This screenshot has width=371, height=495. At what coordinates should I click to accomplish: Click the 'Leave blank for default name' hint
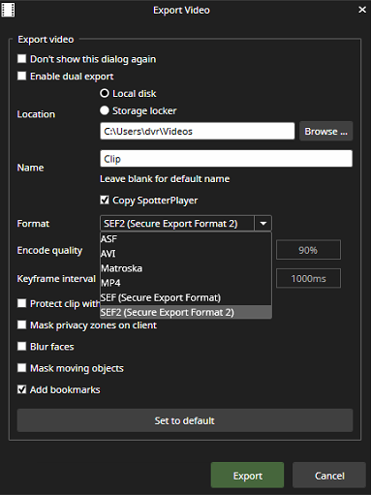point(165,179)
